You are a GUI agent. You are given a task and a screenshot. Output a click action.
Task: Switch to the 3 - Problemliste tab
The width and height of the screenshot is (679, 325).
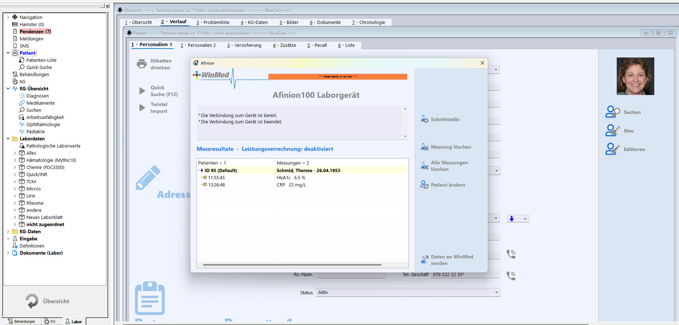point(213,22)
